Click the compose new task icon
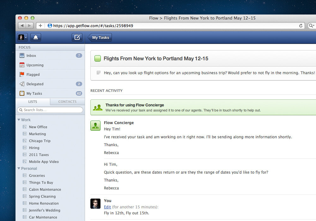This screenshot has height=221, width=316. point(77,37)
